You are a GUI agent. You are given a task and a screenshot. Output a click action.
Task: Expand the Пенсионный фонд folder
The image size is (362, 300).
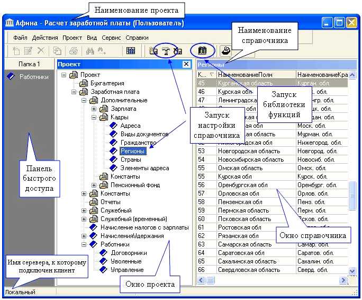pyautogui.click(x=94, y=185)
